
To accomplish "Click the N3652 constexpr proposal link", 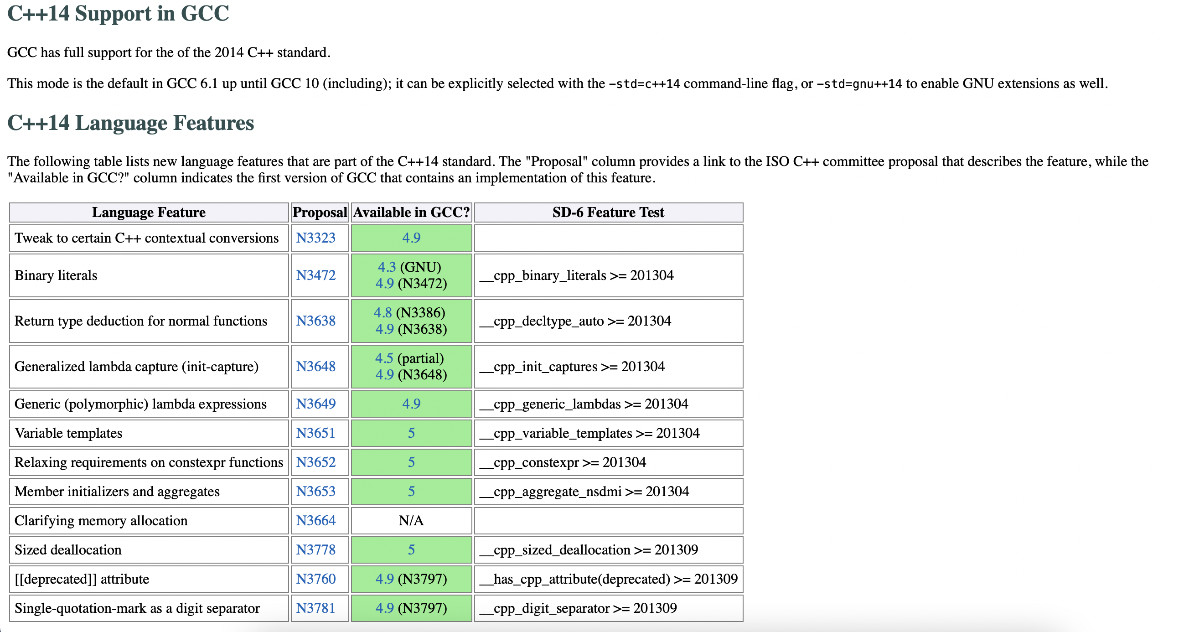I will (x=315, y=462).
